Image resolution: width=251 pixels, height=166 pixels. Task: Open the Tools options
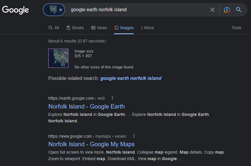236,28
